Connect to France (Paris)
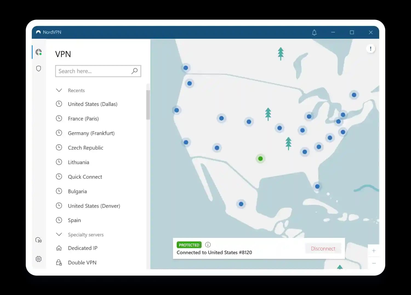 (x=83, y=119)
